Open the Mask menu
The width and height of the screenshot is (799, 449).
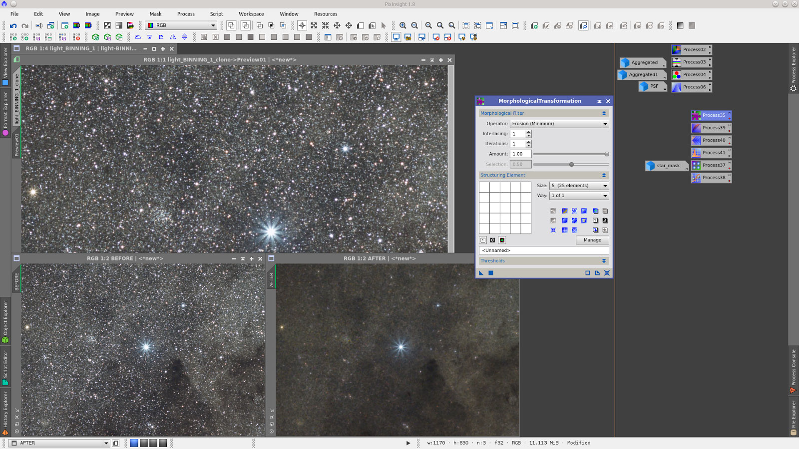(x=155, y=14)
